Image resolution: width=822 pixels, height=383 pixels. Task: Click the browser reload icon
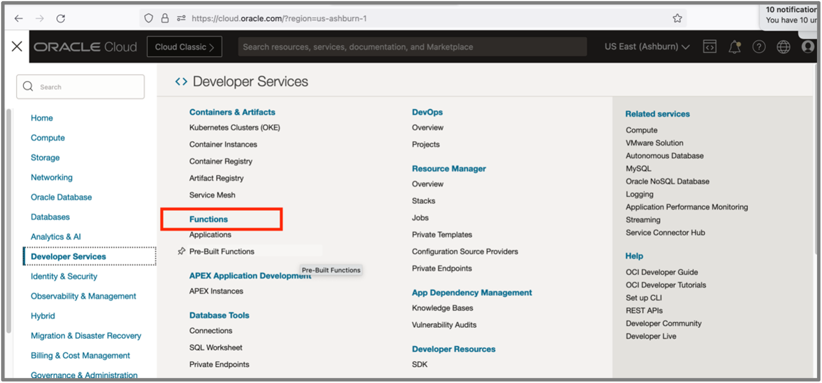click(61, 18)
